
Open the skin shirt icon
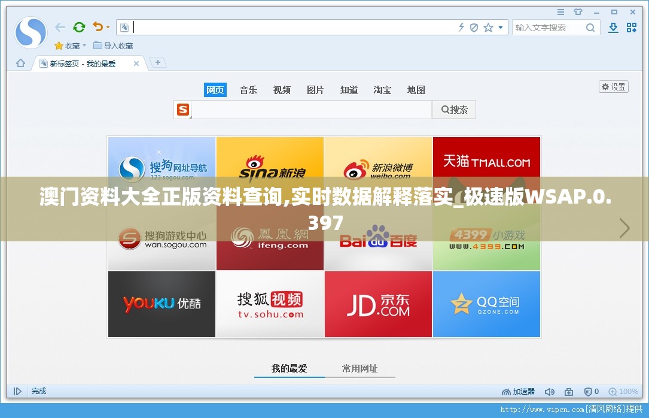tap(578, 12)
